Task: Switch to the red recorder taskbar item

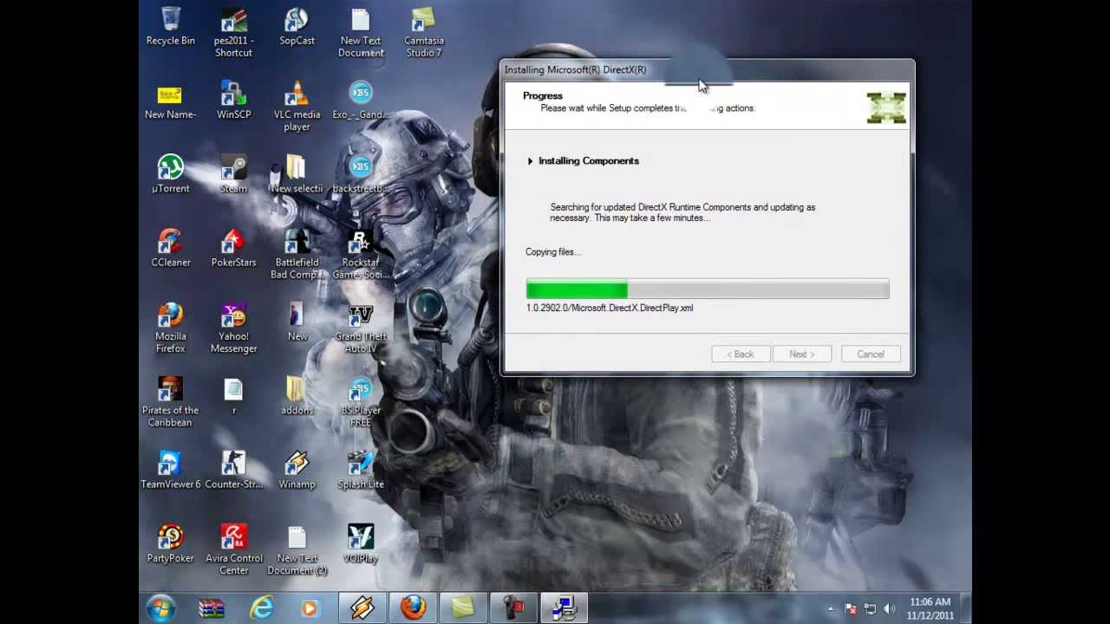Action: [x=513, y=608]
